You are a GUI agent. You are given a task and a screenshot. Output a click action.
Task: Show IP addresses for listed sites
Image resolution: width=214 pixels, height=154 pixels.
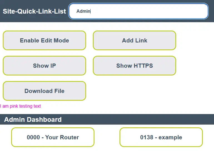point(44,66)
